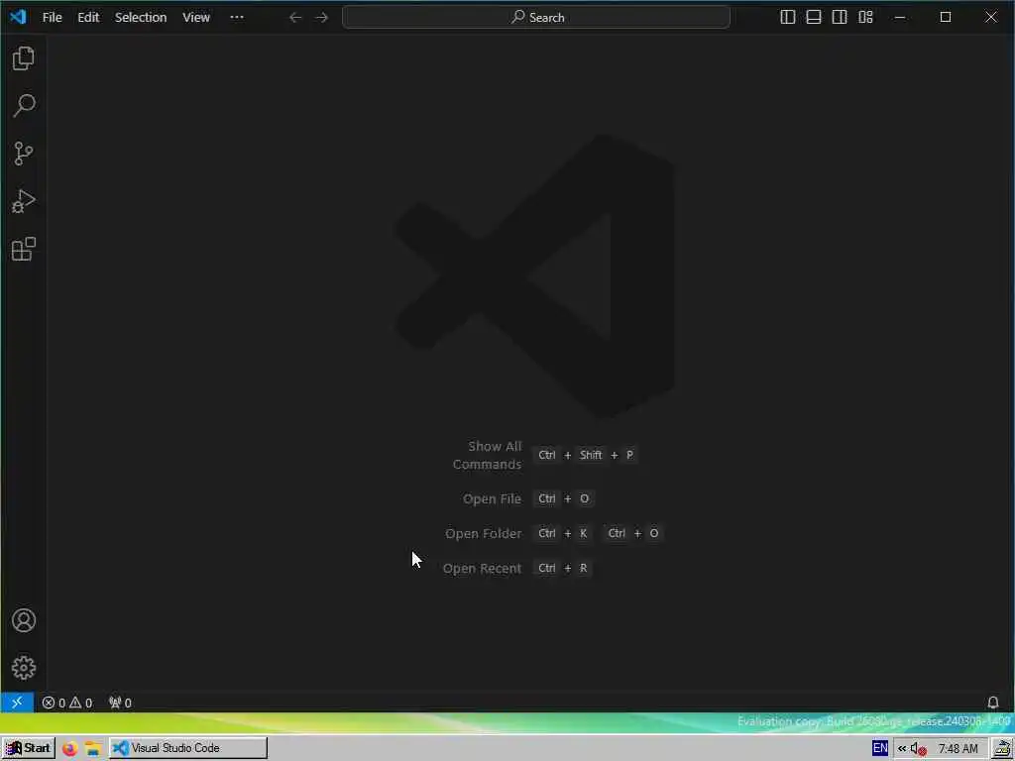Open the Explorer view in activity bar

click(x=24, y=58)
